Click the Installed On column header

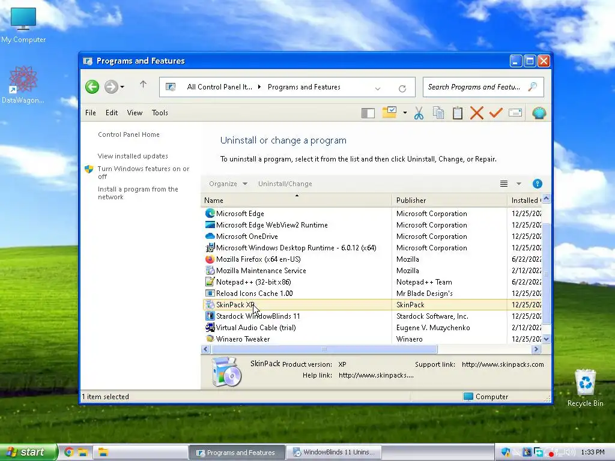click(x=524, y=200)
